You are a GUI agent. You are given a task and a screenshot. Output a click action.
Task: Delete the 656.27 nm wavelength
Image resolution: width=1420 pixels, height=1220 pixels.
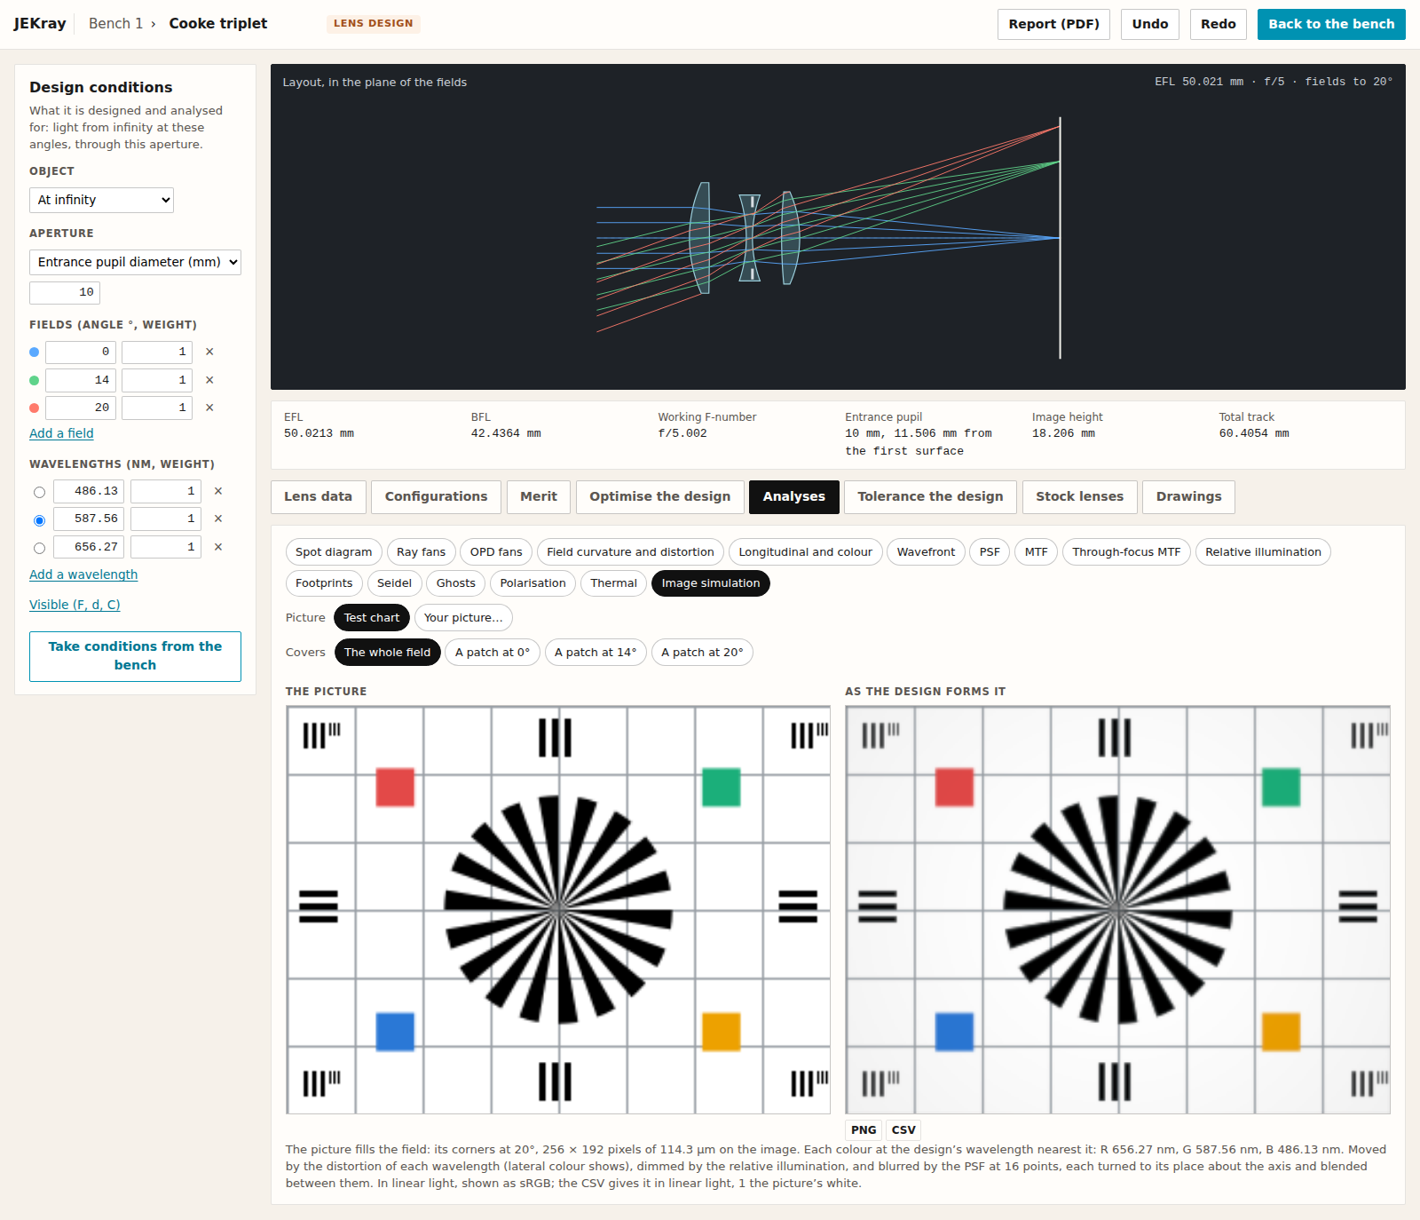click(x=218, y=547)
